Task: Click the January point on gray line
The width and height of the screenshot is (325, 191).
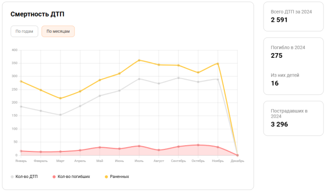Action: 21,107
